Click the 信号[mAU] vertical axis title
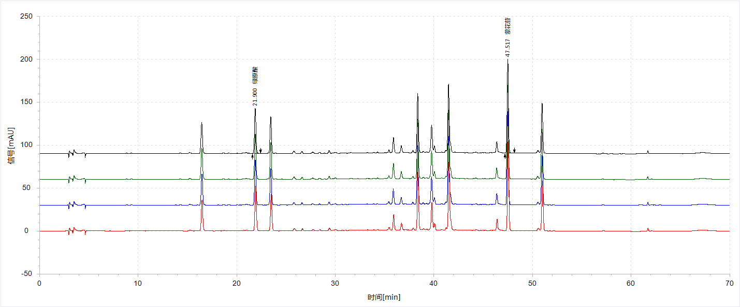The width and height of the screenshot is (740, 307). [x=10, y=146]
